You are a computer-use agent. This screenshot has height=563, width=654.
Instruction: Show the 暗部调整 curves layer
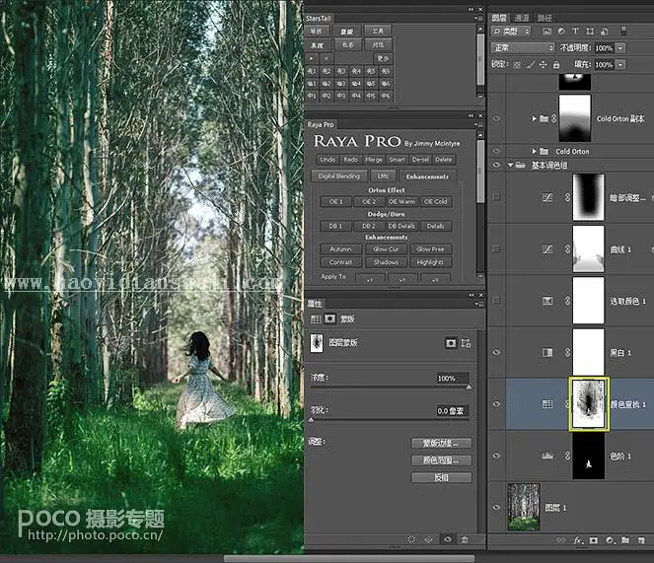click(496, 197)
